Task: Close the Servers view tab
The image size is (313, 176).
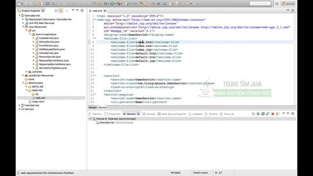Action: tap(138, 114)
